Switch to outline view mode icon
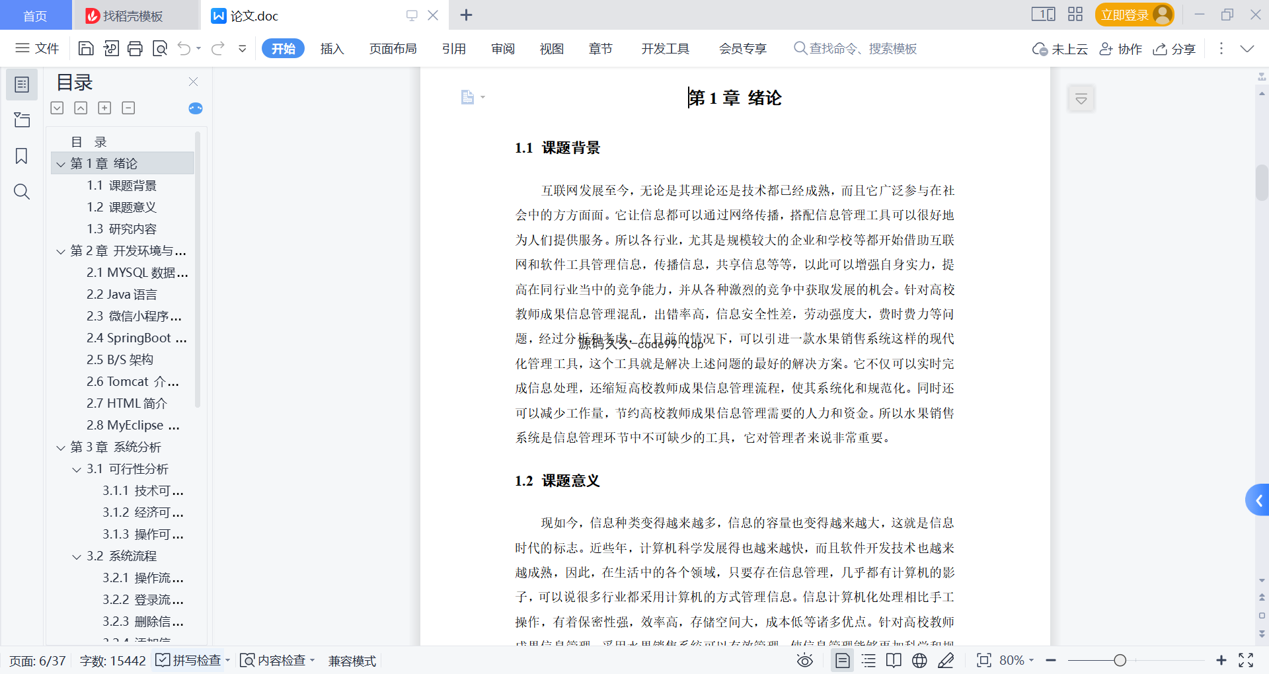This screenshot has width=1269, height=674. coord(868,660)
